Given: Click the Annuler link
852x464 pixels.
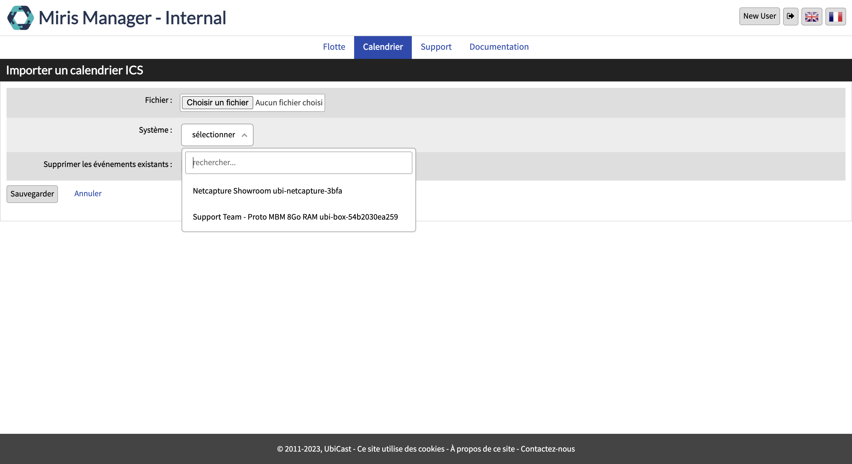Looking at the screenshot, I should (x=88, y=194).
